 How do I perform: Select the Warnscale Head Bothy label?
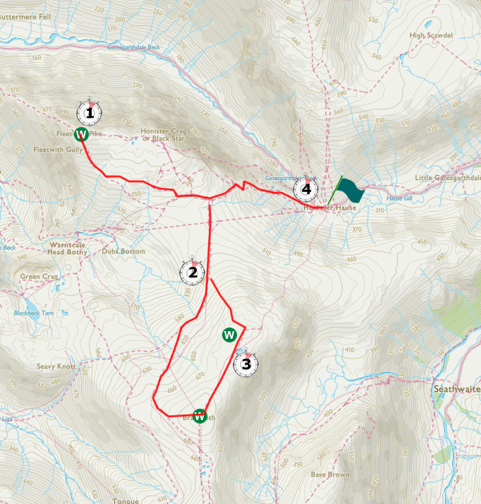(x=67, y=248)
